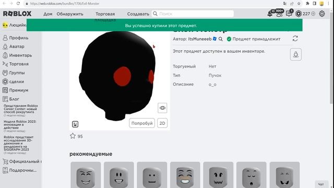This screenshot has width=334, height=188.
Task: Click the browser back arrow
Action: [x=4, y=4]
